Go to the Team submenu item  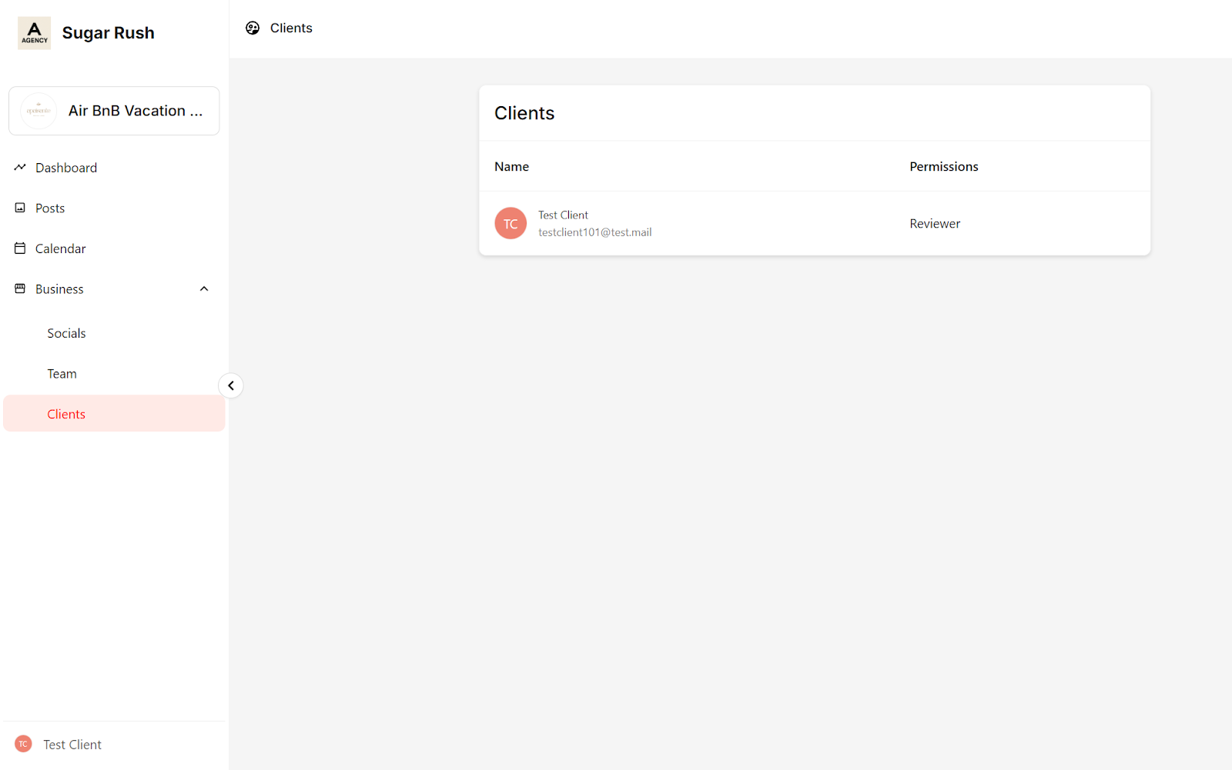(62, 374)
